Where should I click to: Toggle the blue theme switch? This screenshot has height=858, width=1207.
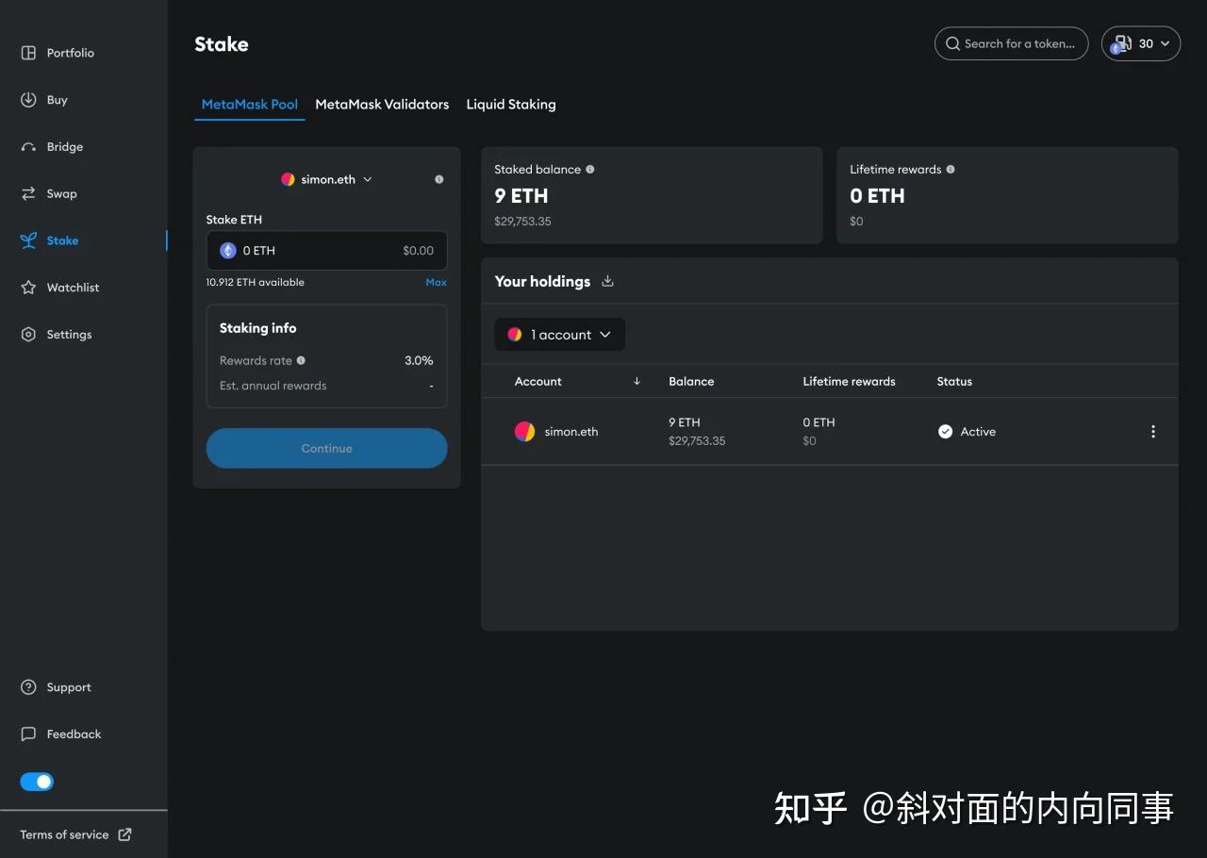coord(37,782)
